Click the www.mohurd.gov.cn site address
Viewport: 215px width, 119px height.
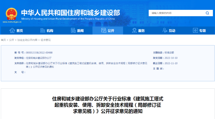tap(12, 22)
